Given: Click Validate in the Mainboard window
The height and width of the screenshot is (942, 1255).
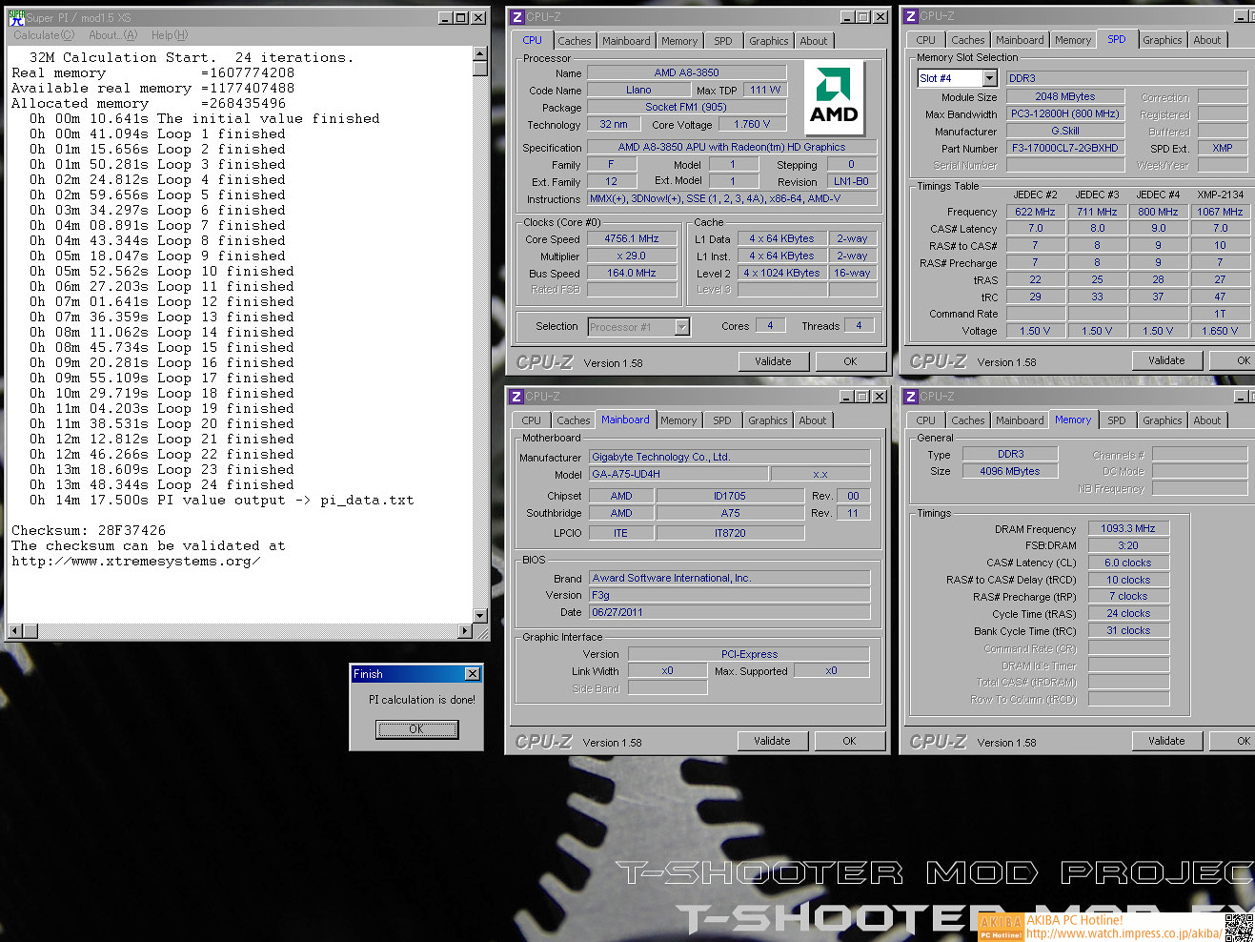Looking at the screenshot, I should click(772, 741).
